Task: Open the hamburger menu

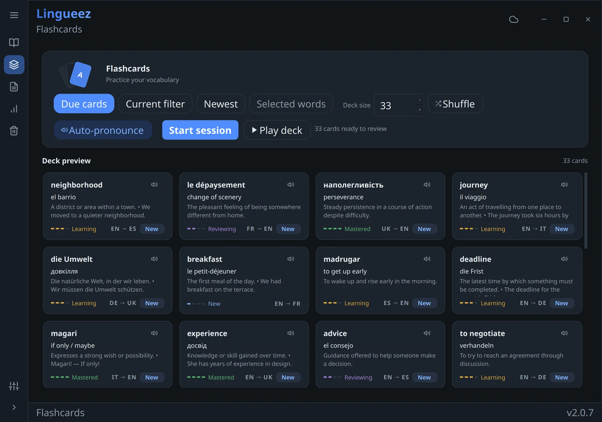Action: [x=14, y=15]
